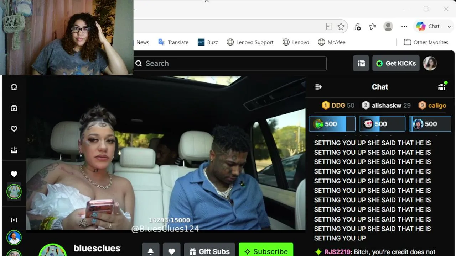Expand the dropdown chevron beside Copilot Chat
The width and height of the screenshot is (456, 256).
click(x=449, y=26)
